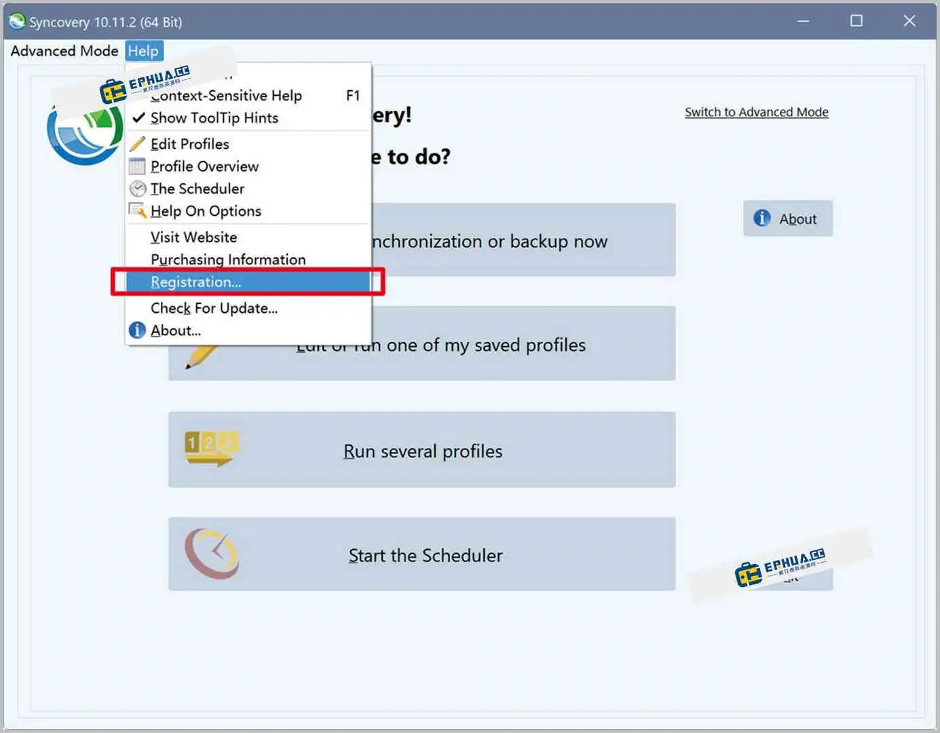Click the clock icon on Start the Scheduler

[212, 554]
